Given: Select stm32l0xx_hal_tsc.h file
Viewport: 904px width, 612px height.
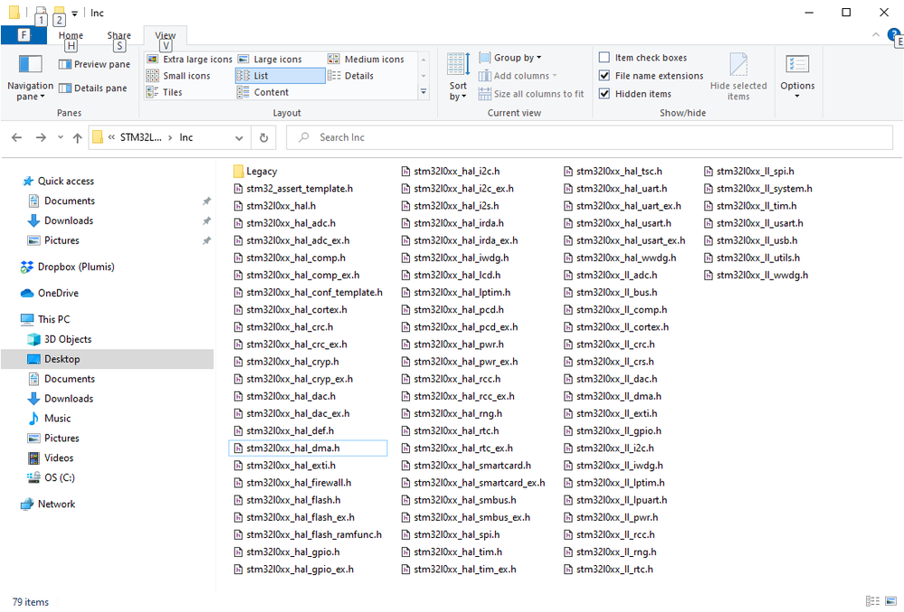Looking at the screenshot, I should (613, 171).
